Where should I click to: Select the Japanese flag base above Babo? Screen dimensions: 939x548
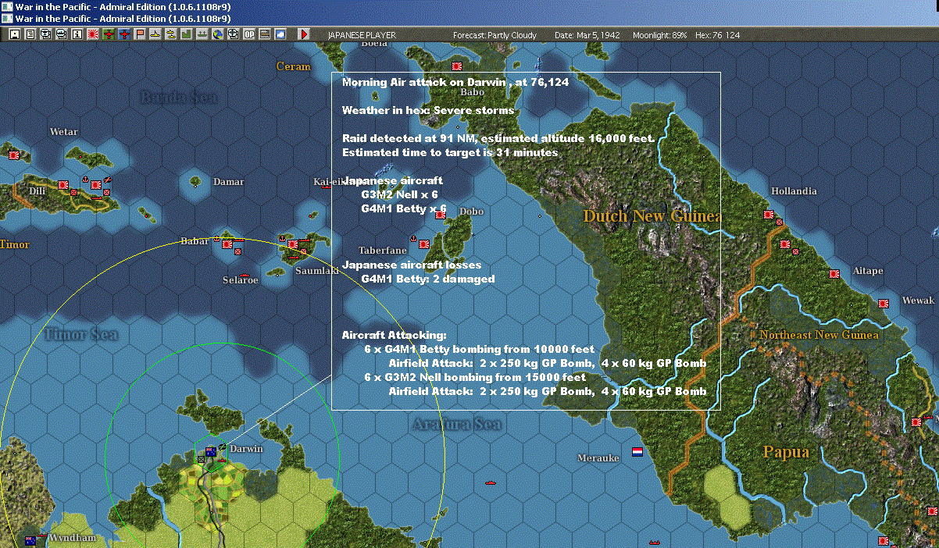pyautogui.click(x=457, y=66)
